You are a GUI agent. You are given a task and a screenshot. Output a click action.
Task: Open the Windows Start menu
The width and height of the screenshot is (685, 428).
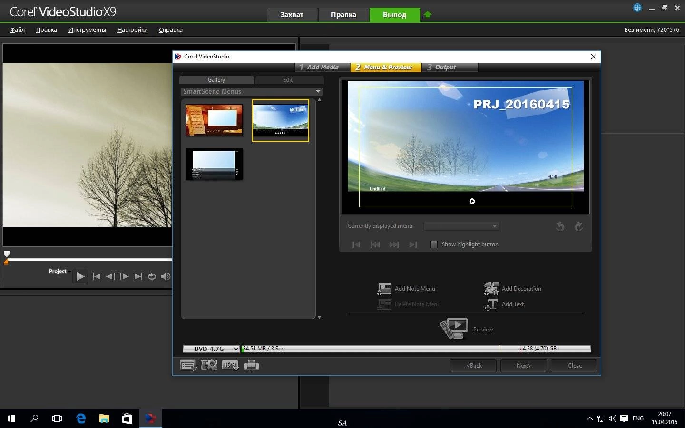[11, 418]
